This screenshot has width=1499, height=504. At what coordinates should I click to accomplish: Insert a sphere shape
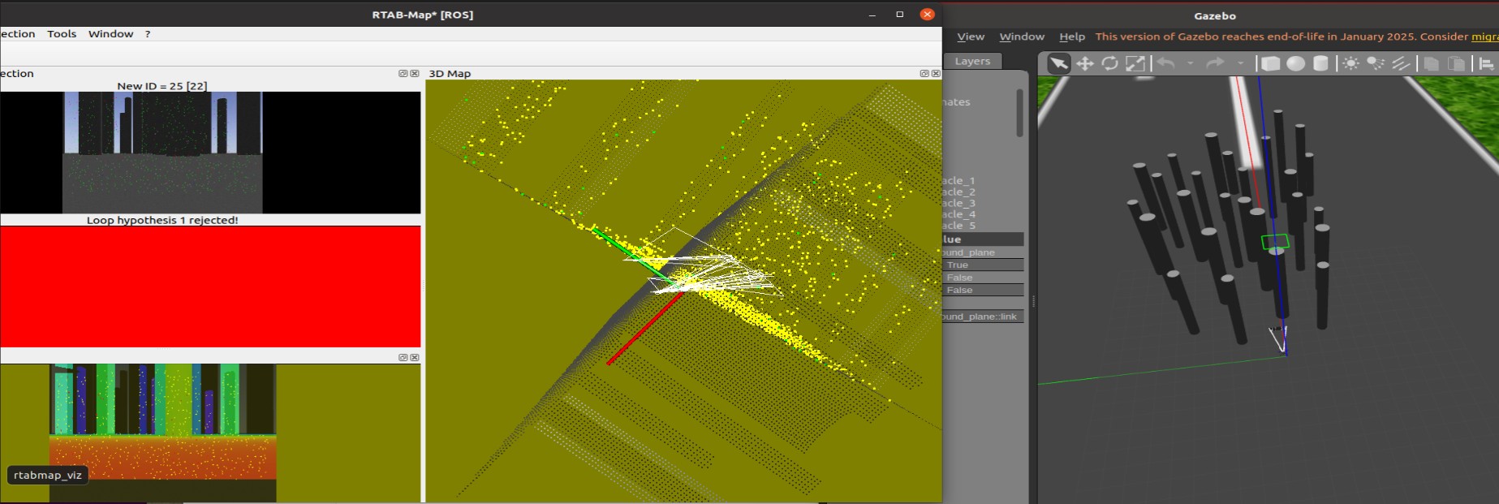point(1295,63)
